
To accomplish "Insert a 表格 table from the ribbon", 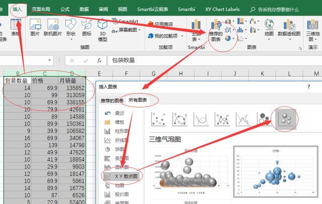I will click(16, 28).
